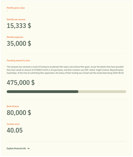Select the 80,000 $ bank balance value
133x157 pixels.
point(19,113)
